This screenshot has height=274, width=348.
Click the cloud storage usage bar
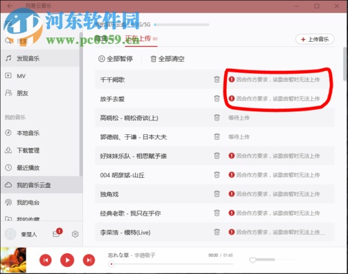click(x=182, y=24)
